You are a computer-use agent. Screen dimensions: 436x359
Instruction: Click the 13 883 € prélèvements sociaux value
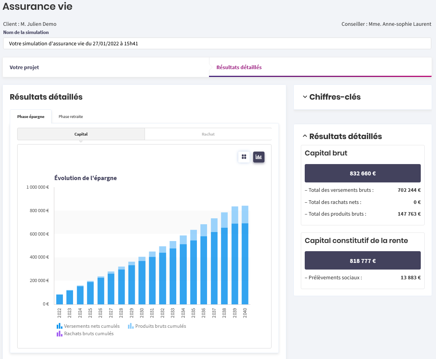point(411,277)
